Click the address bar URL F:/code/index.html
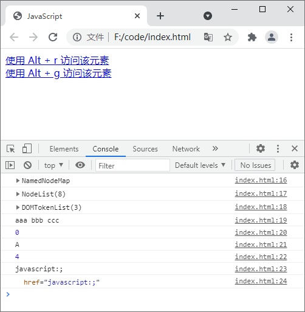This screenshot has height=312, width=305. point(152,37)
